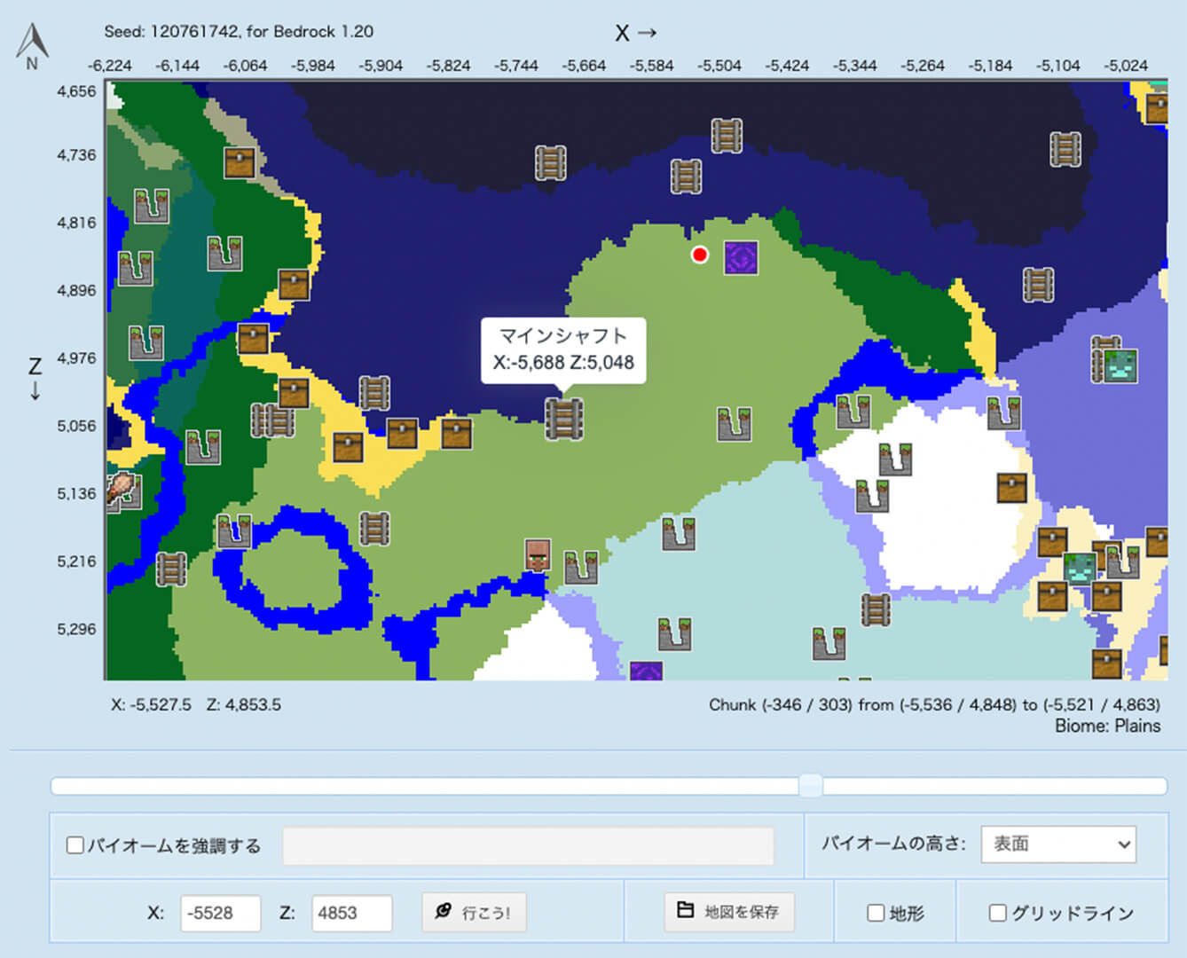Click the topmost mineshaft icon below the -5,504 label
1187x958 pixels.
[x=727, y=136]
